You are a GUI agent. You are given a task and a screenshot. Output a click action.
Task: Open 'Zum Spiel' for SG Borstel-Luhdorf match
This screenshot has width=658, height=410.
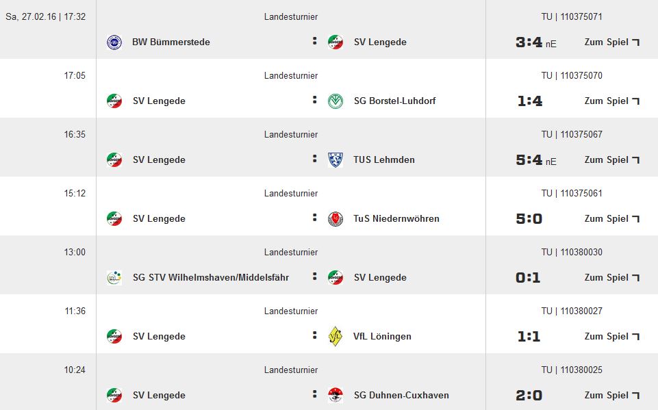point(611,101)
